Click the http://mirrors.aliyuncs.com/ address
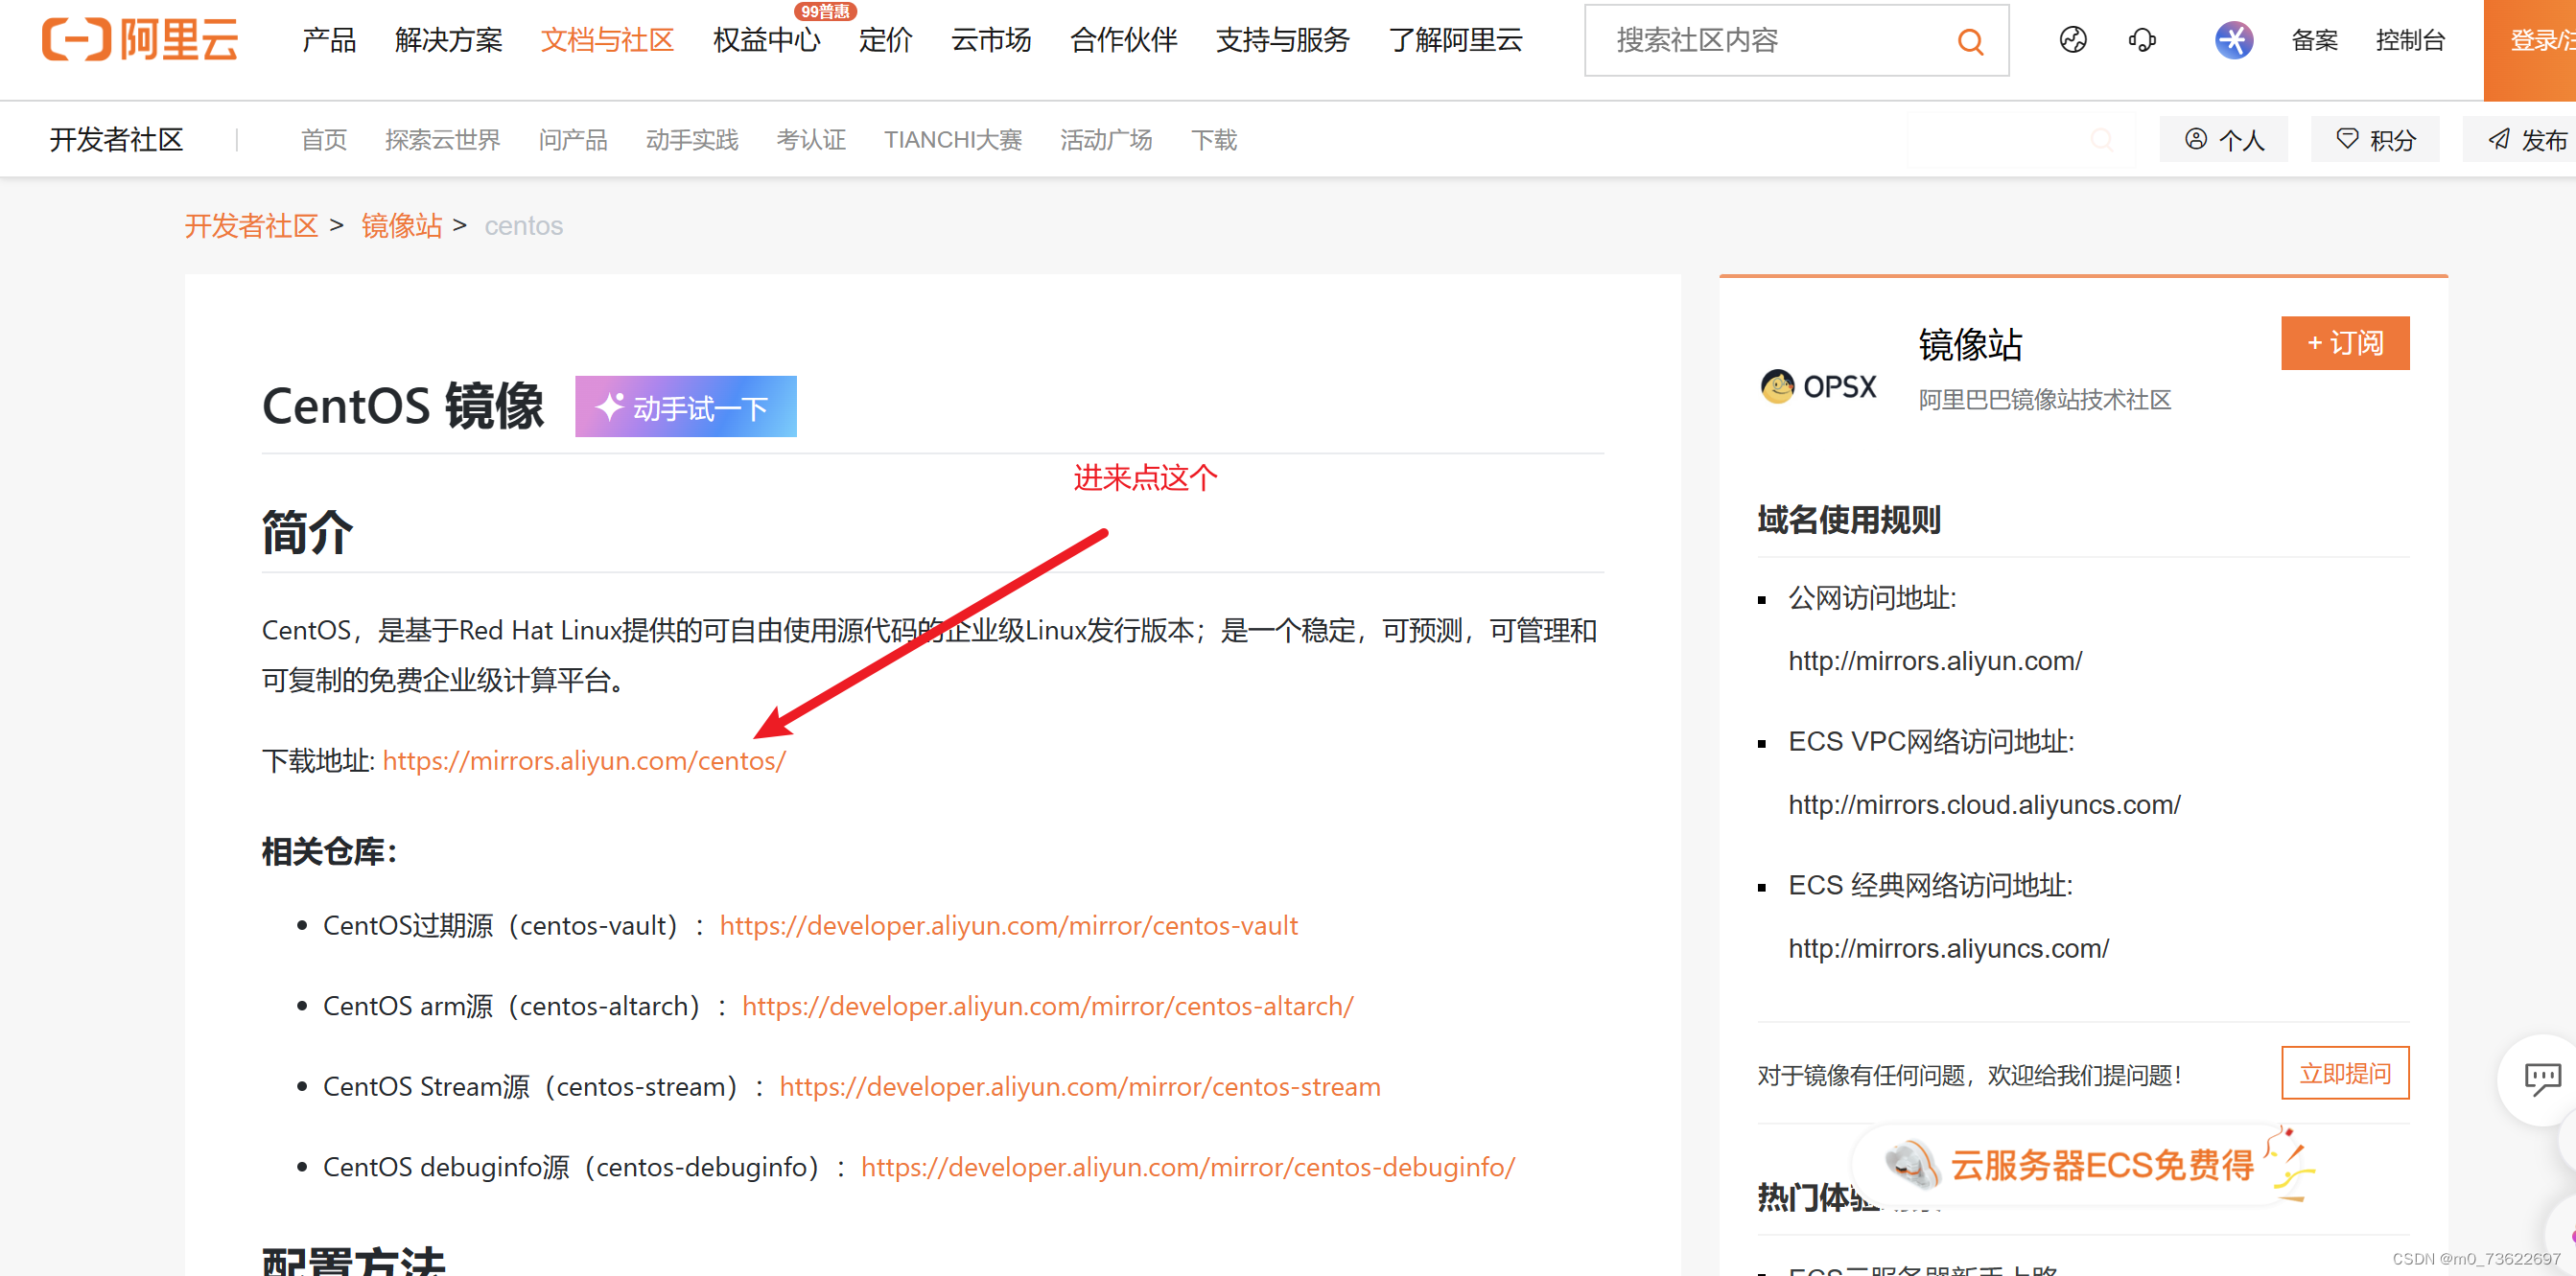2576x1276 pixels. coord(1948,949)
